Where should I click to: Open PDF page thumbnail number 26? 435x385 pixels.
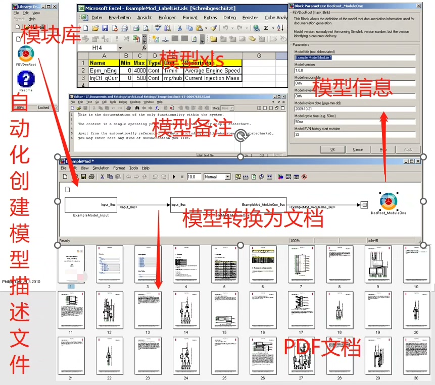(x=263, y=356)
